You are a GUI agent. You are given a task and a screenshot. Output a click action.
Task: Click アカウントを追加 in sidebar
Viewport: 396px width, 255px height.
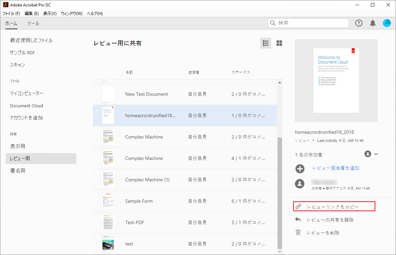click(x=26, y=118)
